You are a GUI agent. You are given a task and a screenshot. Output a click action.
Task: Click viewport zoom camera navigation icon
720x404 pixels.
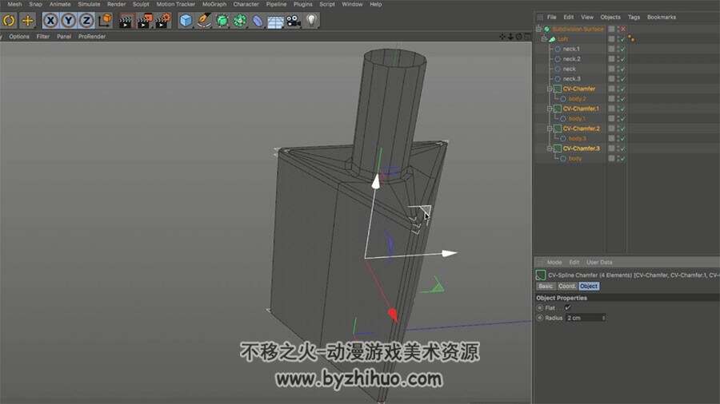coord(510,37)
